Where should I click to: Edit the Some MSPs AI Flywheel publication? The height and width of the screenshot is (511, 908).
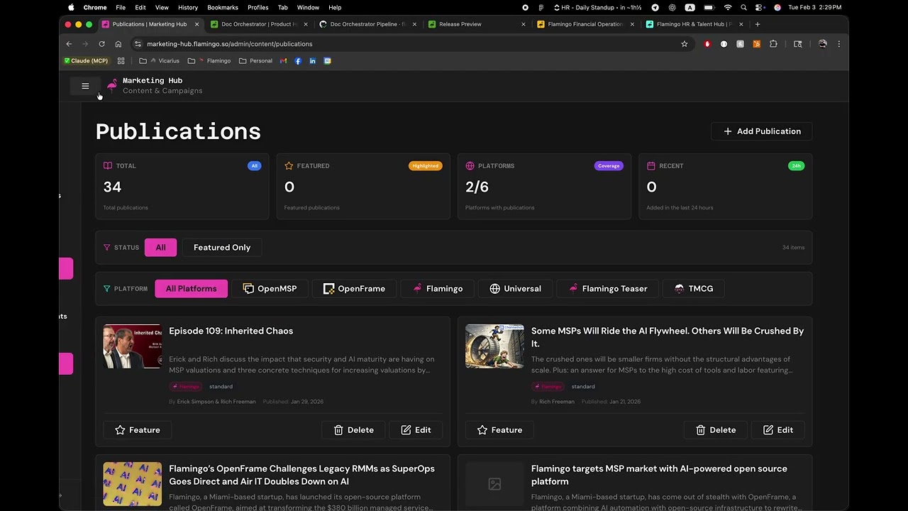tap(778, 430)
